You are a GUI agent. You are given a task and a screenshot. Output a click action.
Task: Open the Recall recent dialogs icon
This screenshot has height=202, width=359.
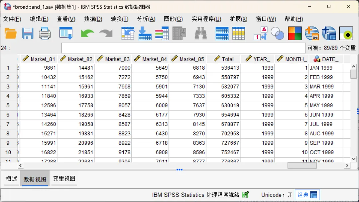66,34
